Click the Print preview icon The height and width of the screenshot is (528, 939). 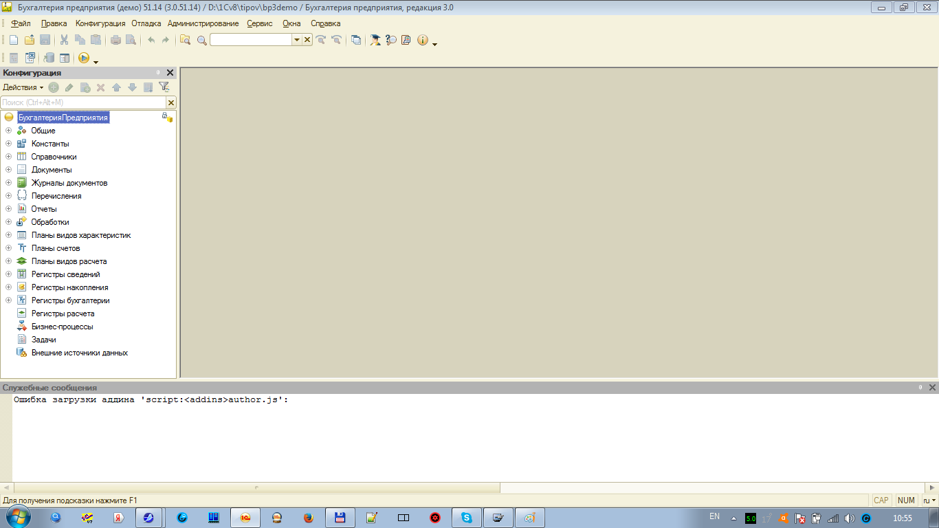point(131,40)
